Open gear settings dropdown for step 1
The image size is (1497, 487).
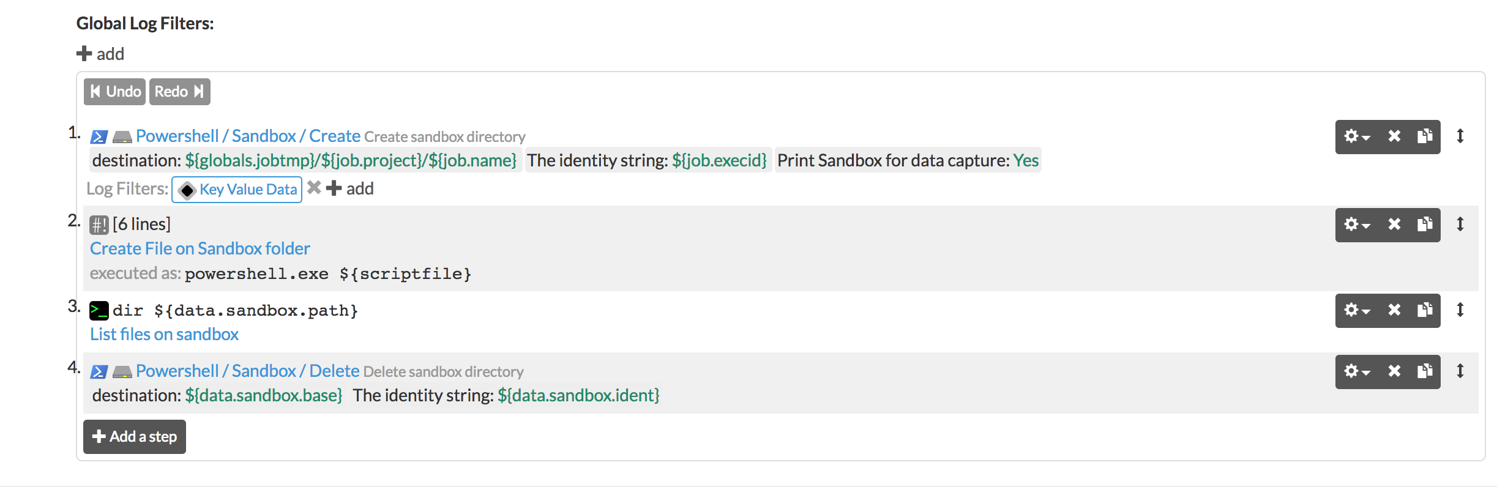1357,136
